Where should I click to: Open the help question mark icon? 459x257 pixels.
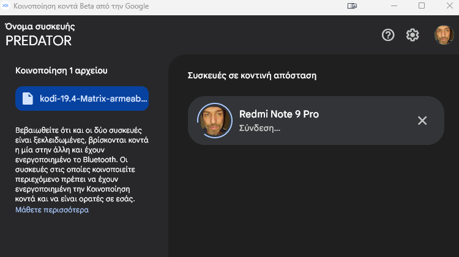[388, 35]
